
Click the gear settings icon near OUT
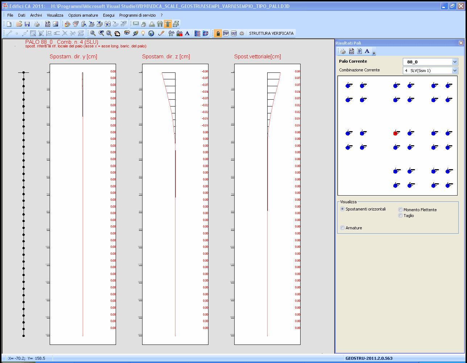(x=242, y=33)
